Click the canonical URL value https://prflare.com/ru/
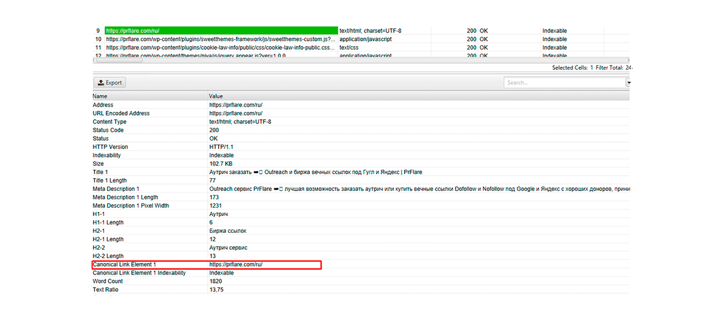The image size is (723, 322). point(236,265)
